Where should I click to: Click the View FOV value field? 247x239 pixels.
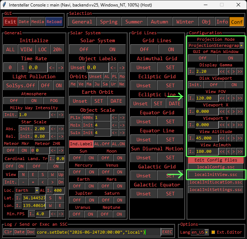click(x=207, y=98)
